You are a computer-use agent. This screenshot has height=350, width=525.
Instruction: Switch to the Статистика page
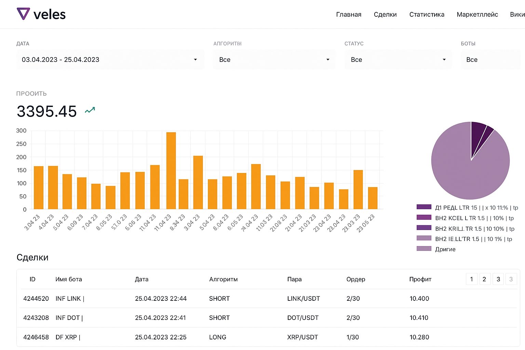(x=427, y=14)
